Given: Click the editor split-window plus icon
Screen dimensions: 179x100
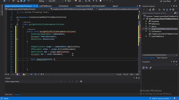Looking at the screenshot, I should pyautogui.click(x=139, y=12).
